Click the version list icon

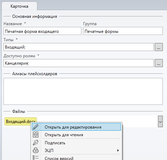(36, 158)
